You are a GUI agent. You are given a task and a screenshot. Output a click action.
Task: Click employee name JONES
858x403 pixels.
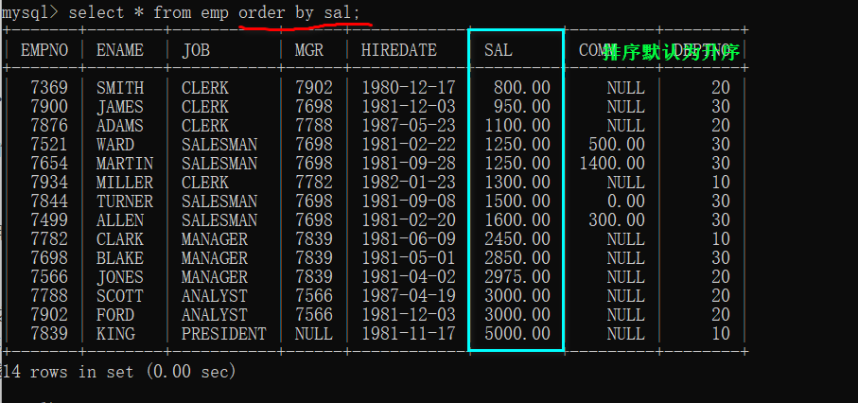point(120,277)
